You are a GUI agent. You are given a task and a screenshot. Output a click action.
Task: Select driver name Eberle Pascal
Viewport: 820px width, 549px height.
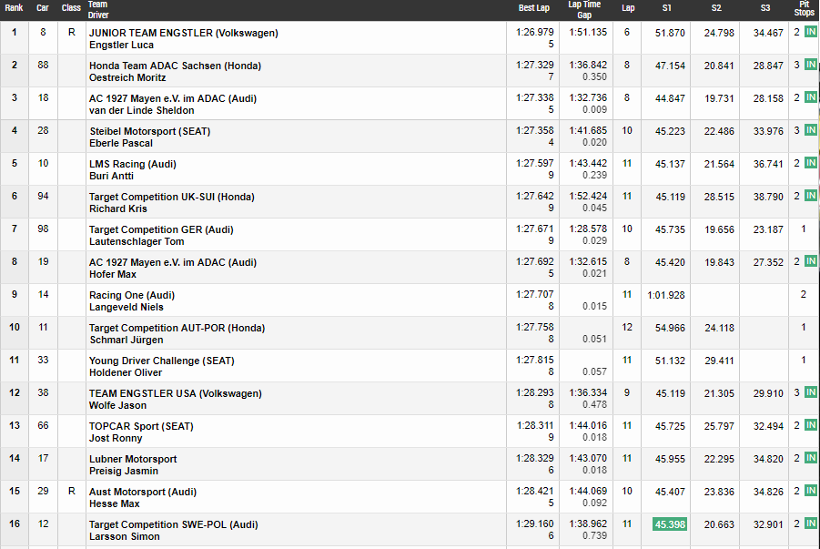pos(121,144)
